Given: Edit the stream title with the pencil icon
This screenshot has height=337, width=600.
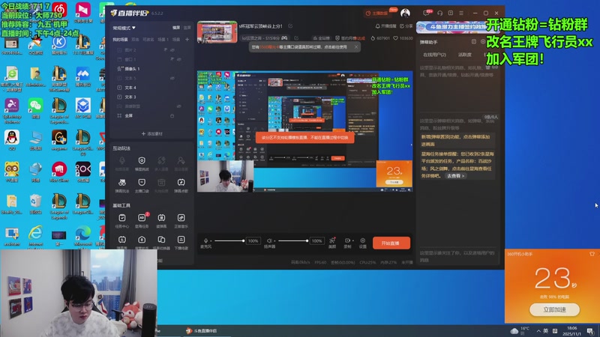Looking at the screenshot, I should (290, 26).
